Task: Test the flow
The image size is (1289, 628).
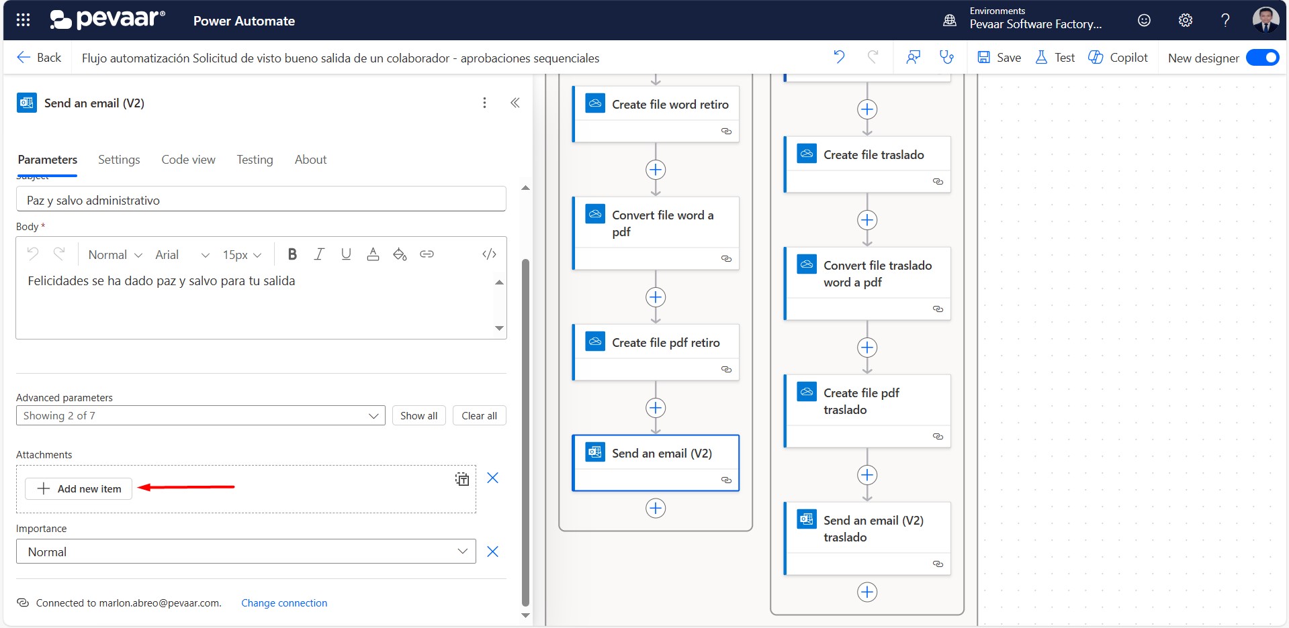Action: tap(1055, 58)
